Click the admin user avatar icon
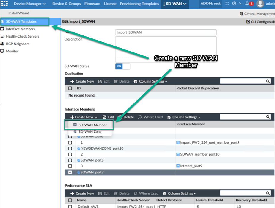This screenshot has width=275, height=208. tap(260, 4)
